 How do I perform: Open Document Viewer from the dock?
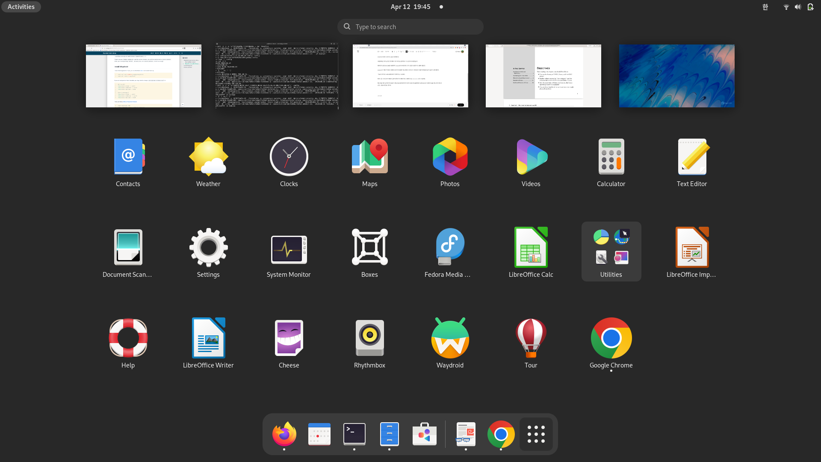point(466,434)
